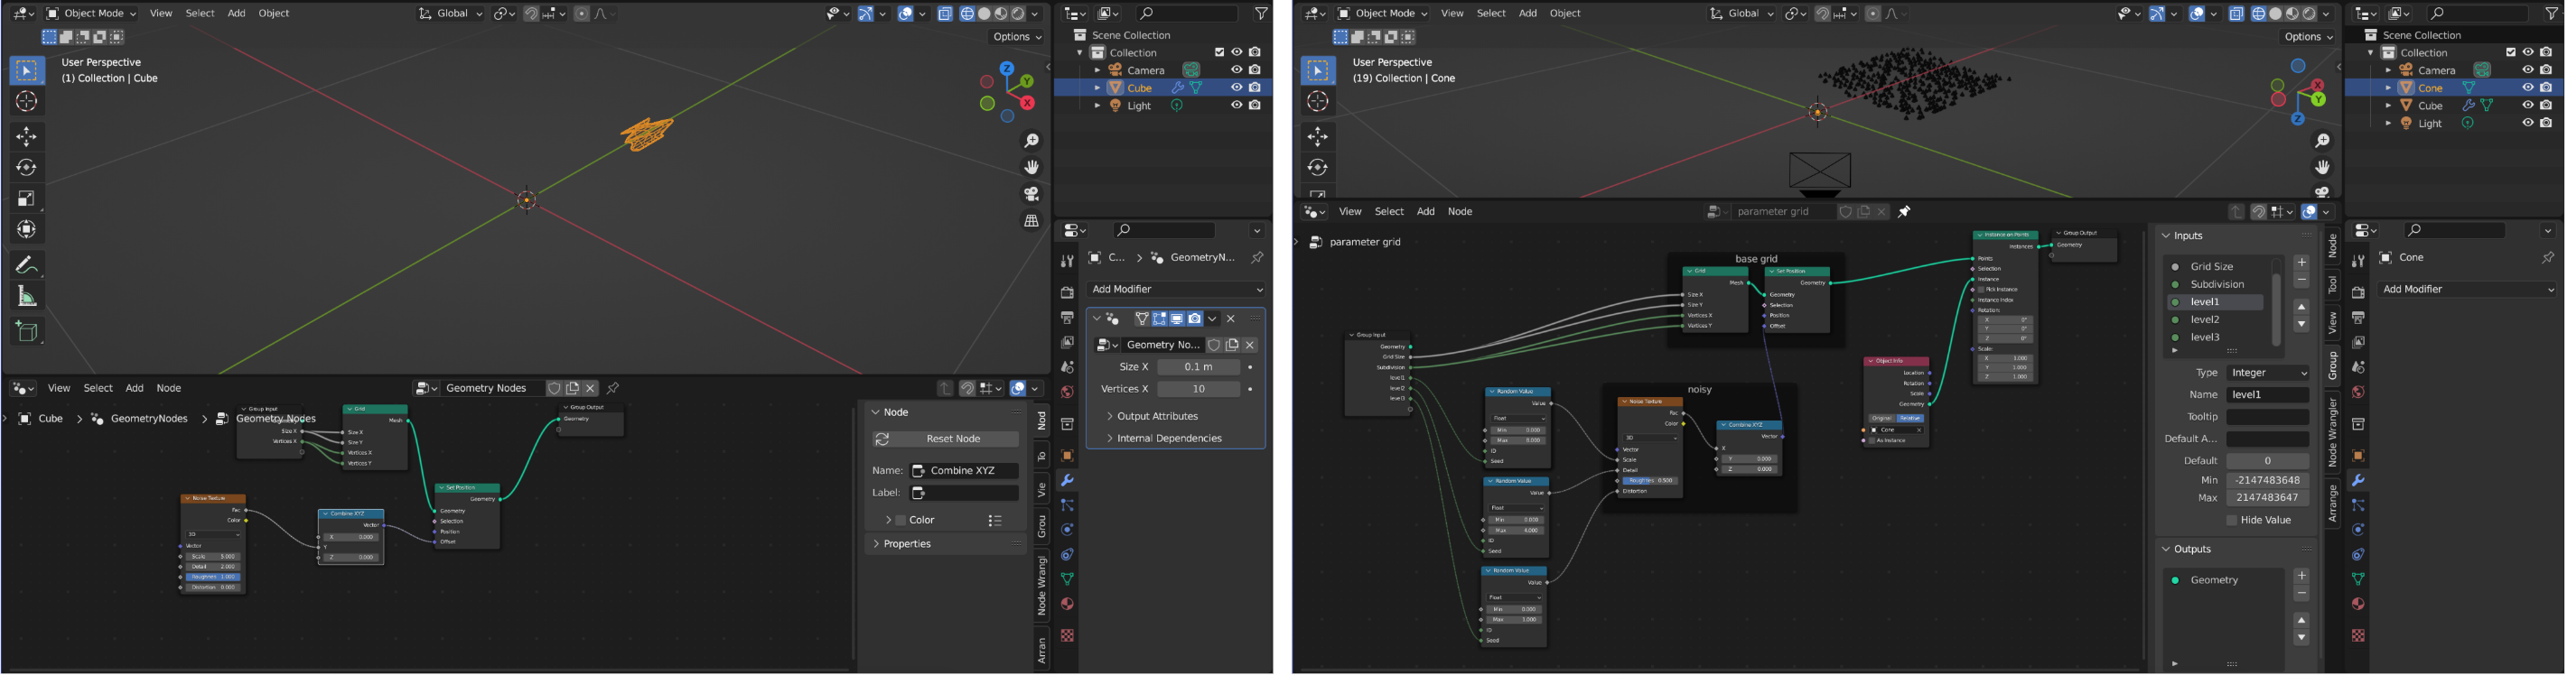2567x675 pixels.
Task: Open the Node Wrangler sidebar tab beside Inputs
Action: (x=2332, y=431)
